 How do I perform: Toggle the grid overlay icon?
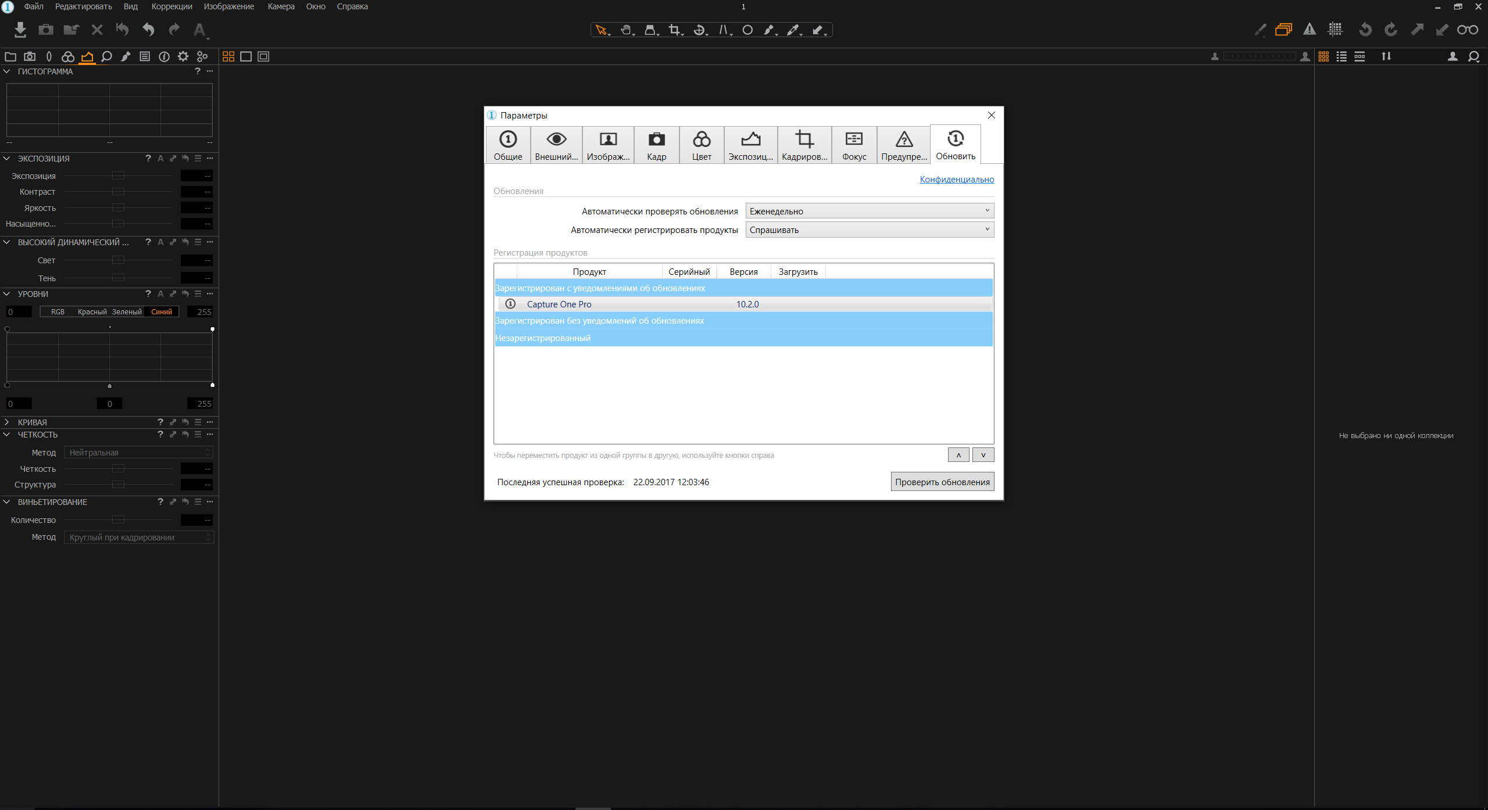(1336, 30)
